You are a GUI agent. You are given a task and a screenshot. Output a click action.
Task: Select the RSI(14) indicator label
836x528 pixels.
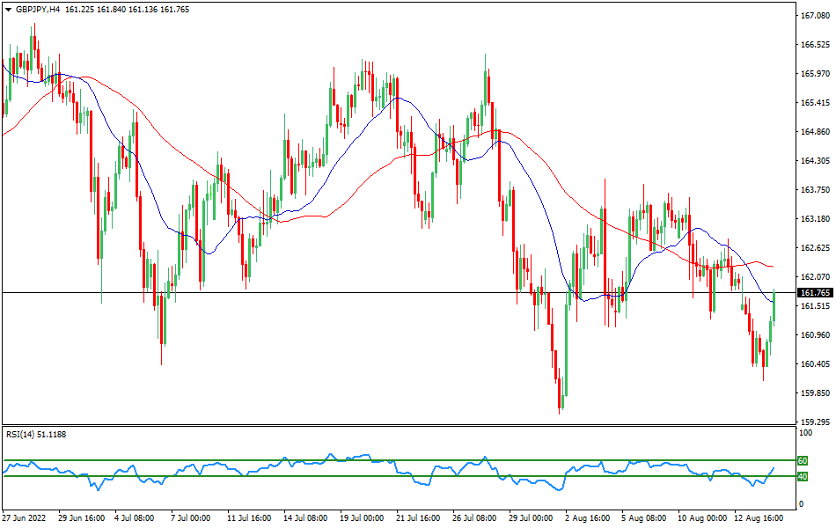point(21,434)
